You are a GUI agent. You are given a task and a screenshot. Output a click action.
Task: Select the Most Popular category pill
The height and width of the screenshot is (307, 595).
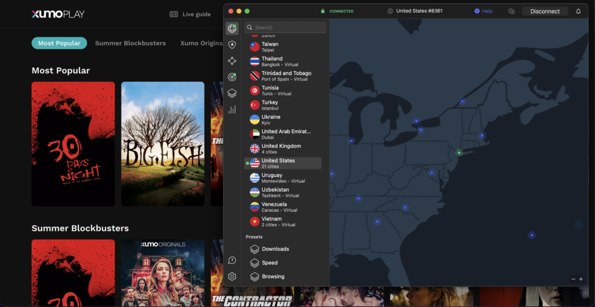59,43
